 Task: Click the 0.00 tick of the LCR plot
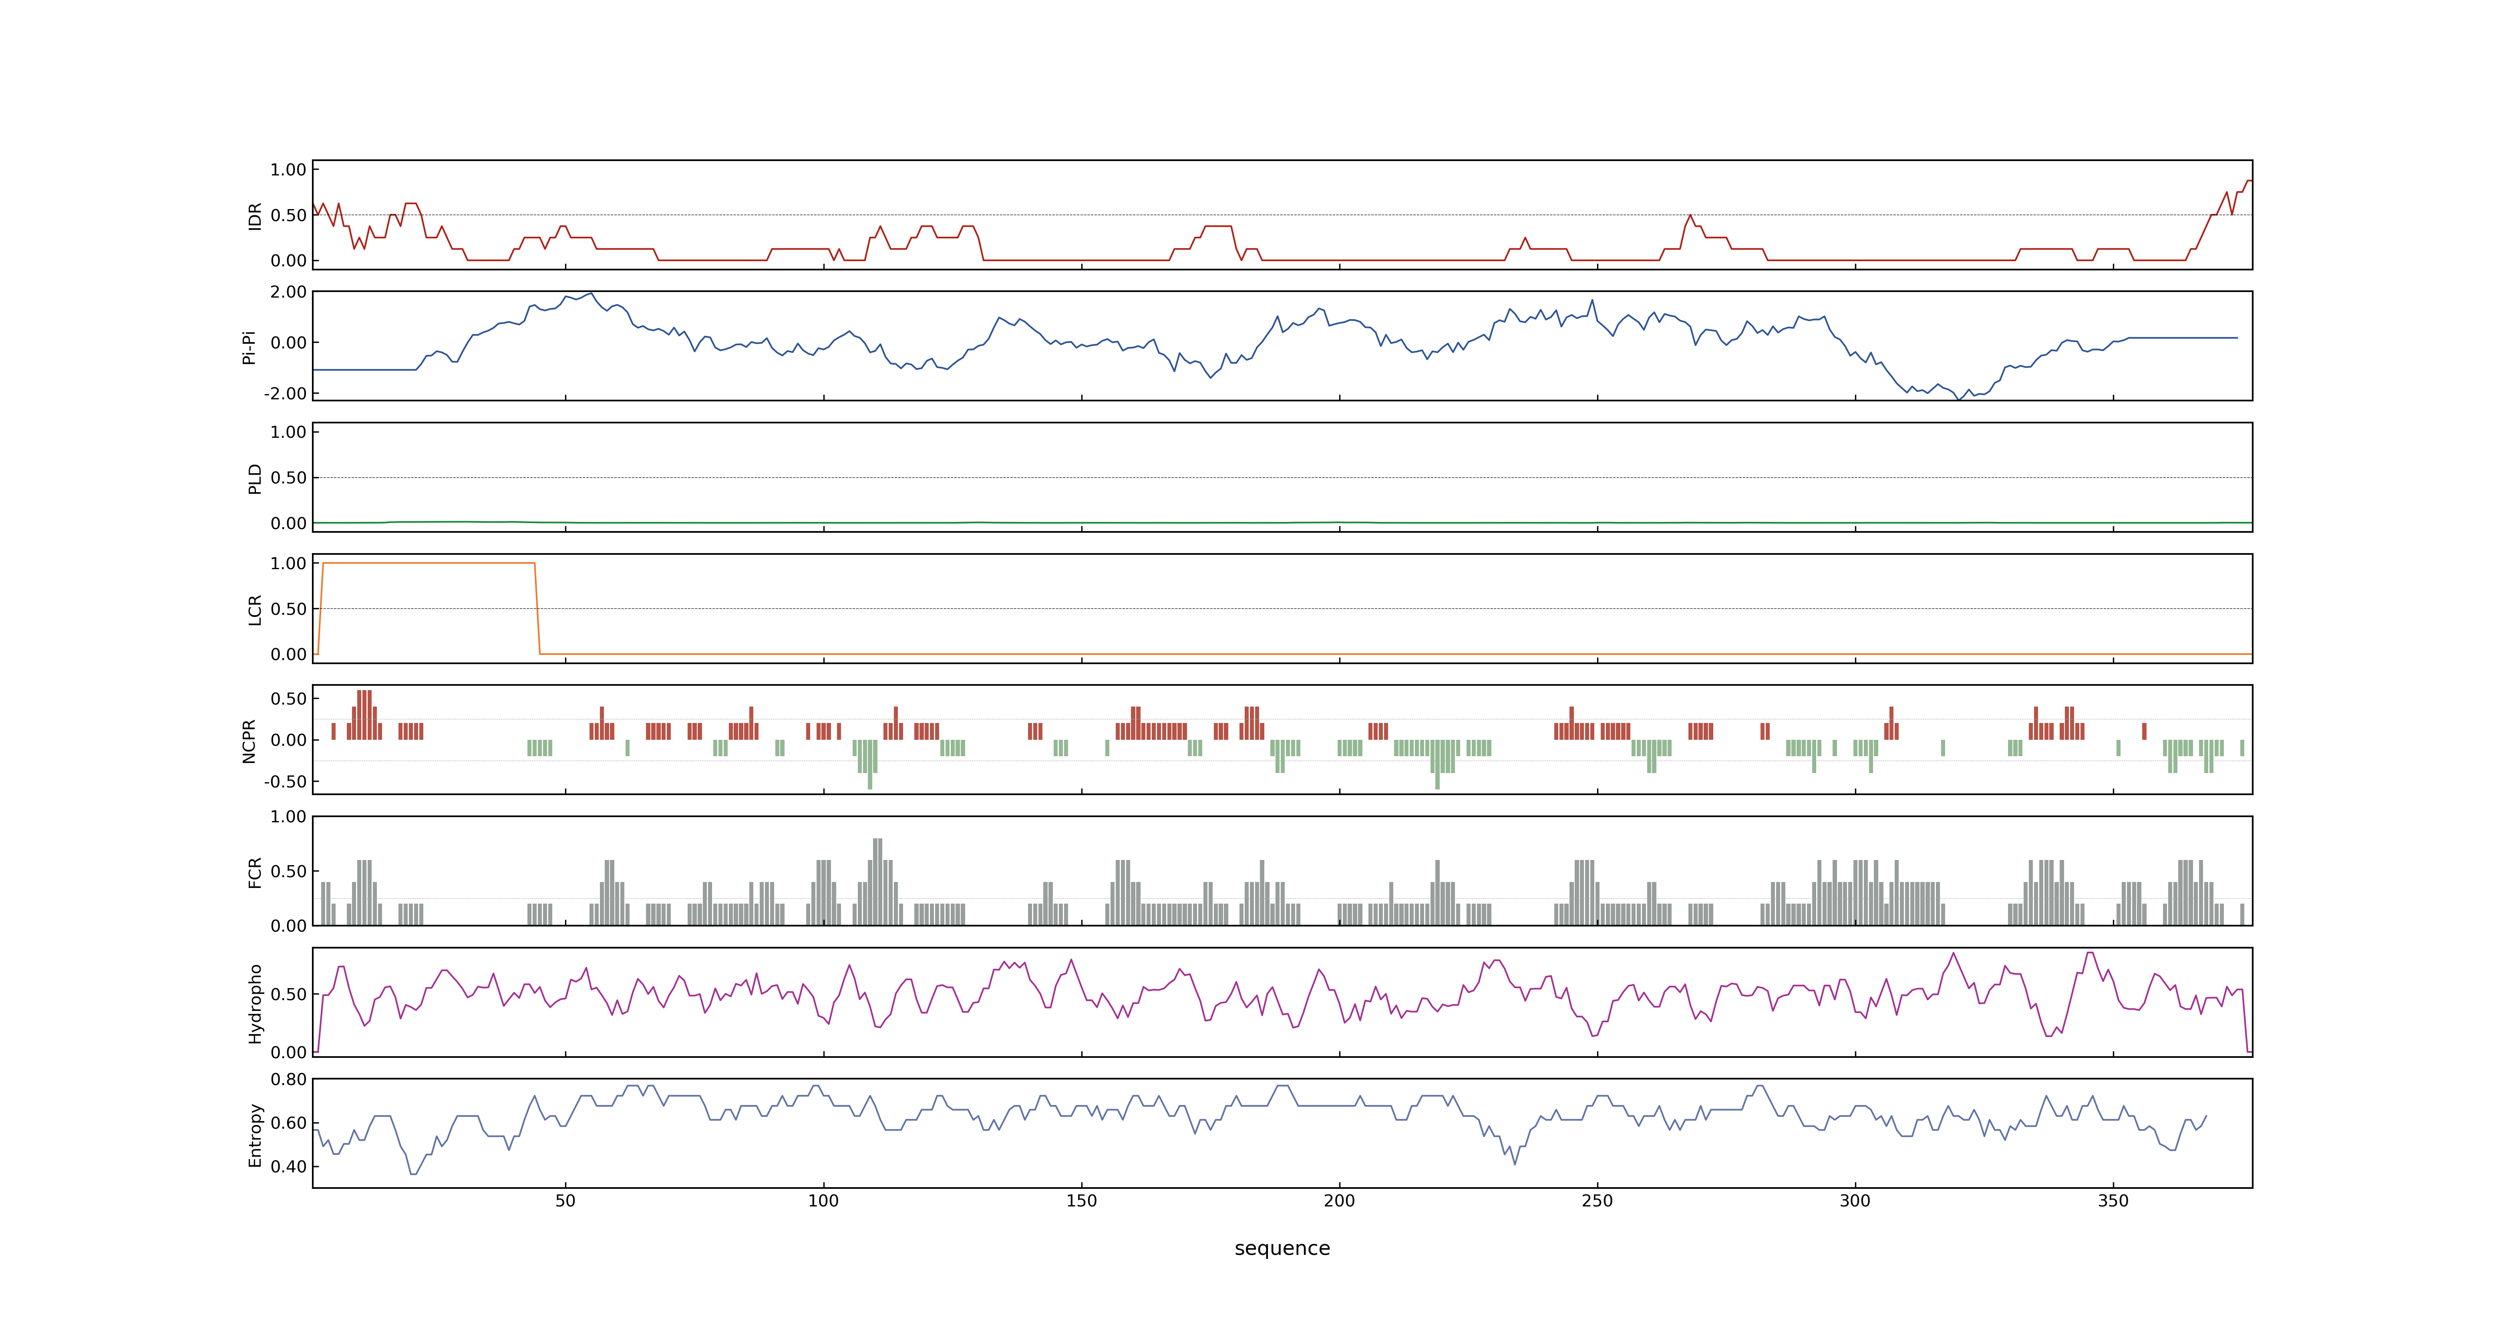pos(289,655)
